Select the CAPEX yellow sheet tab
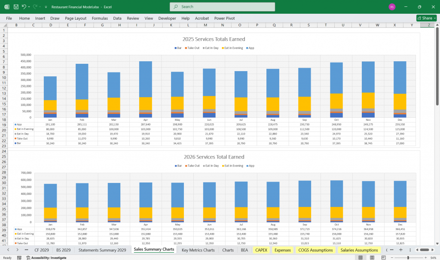440x260 pixels. pyautogui.click(x=261, y=250)
